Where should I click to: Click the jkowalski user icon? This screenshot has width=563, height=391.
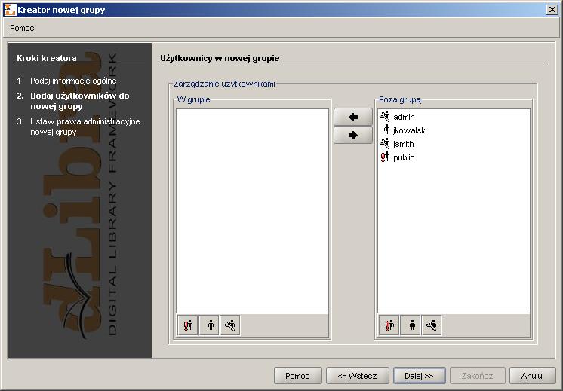pos(386,130)
